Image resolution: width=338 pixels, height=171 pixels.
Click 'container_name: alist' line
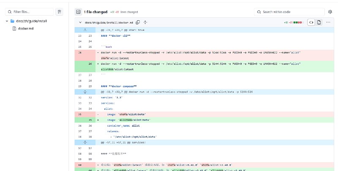pyautogui.click(x=123, y=125)
